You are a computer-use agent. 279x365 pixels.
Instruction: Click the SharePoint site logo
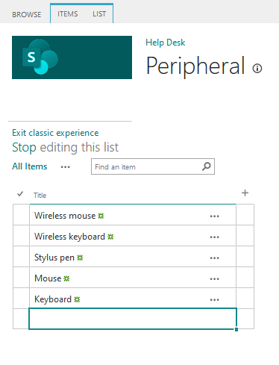tap(72, 57)
